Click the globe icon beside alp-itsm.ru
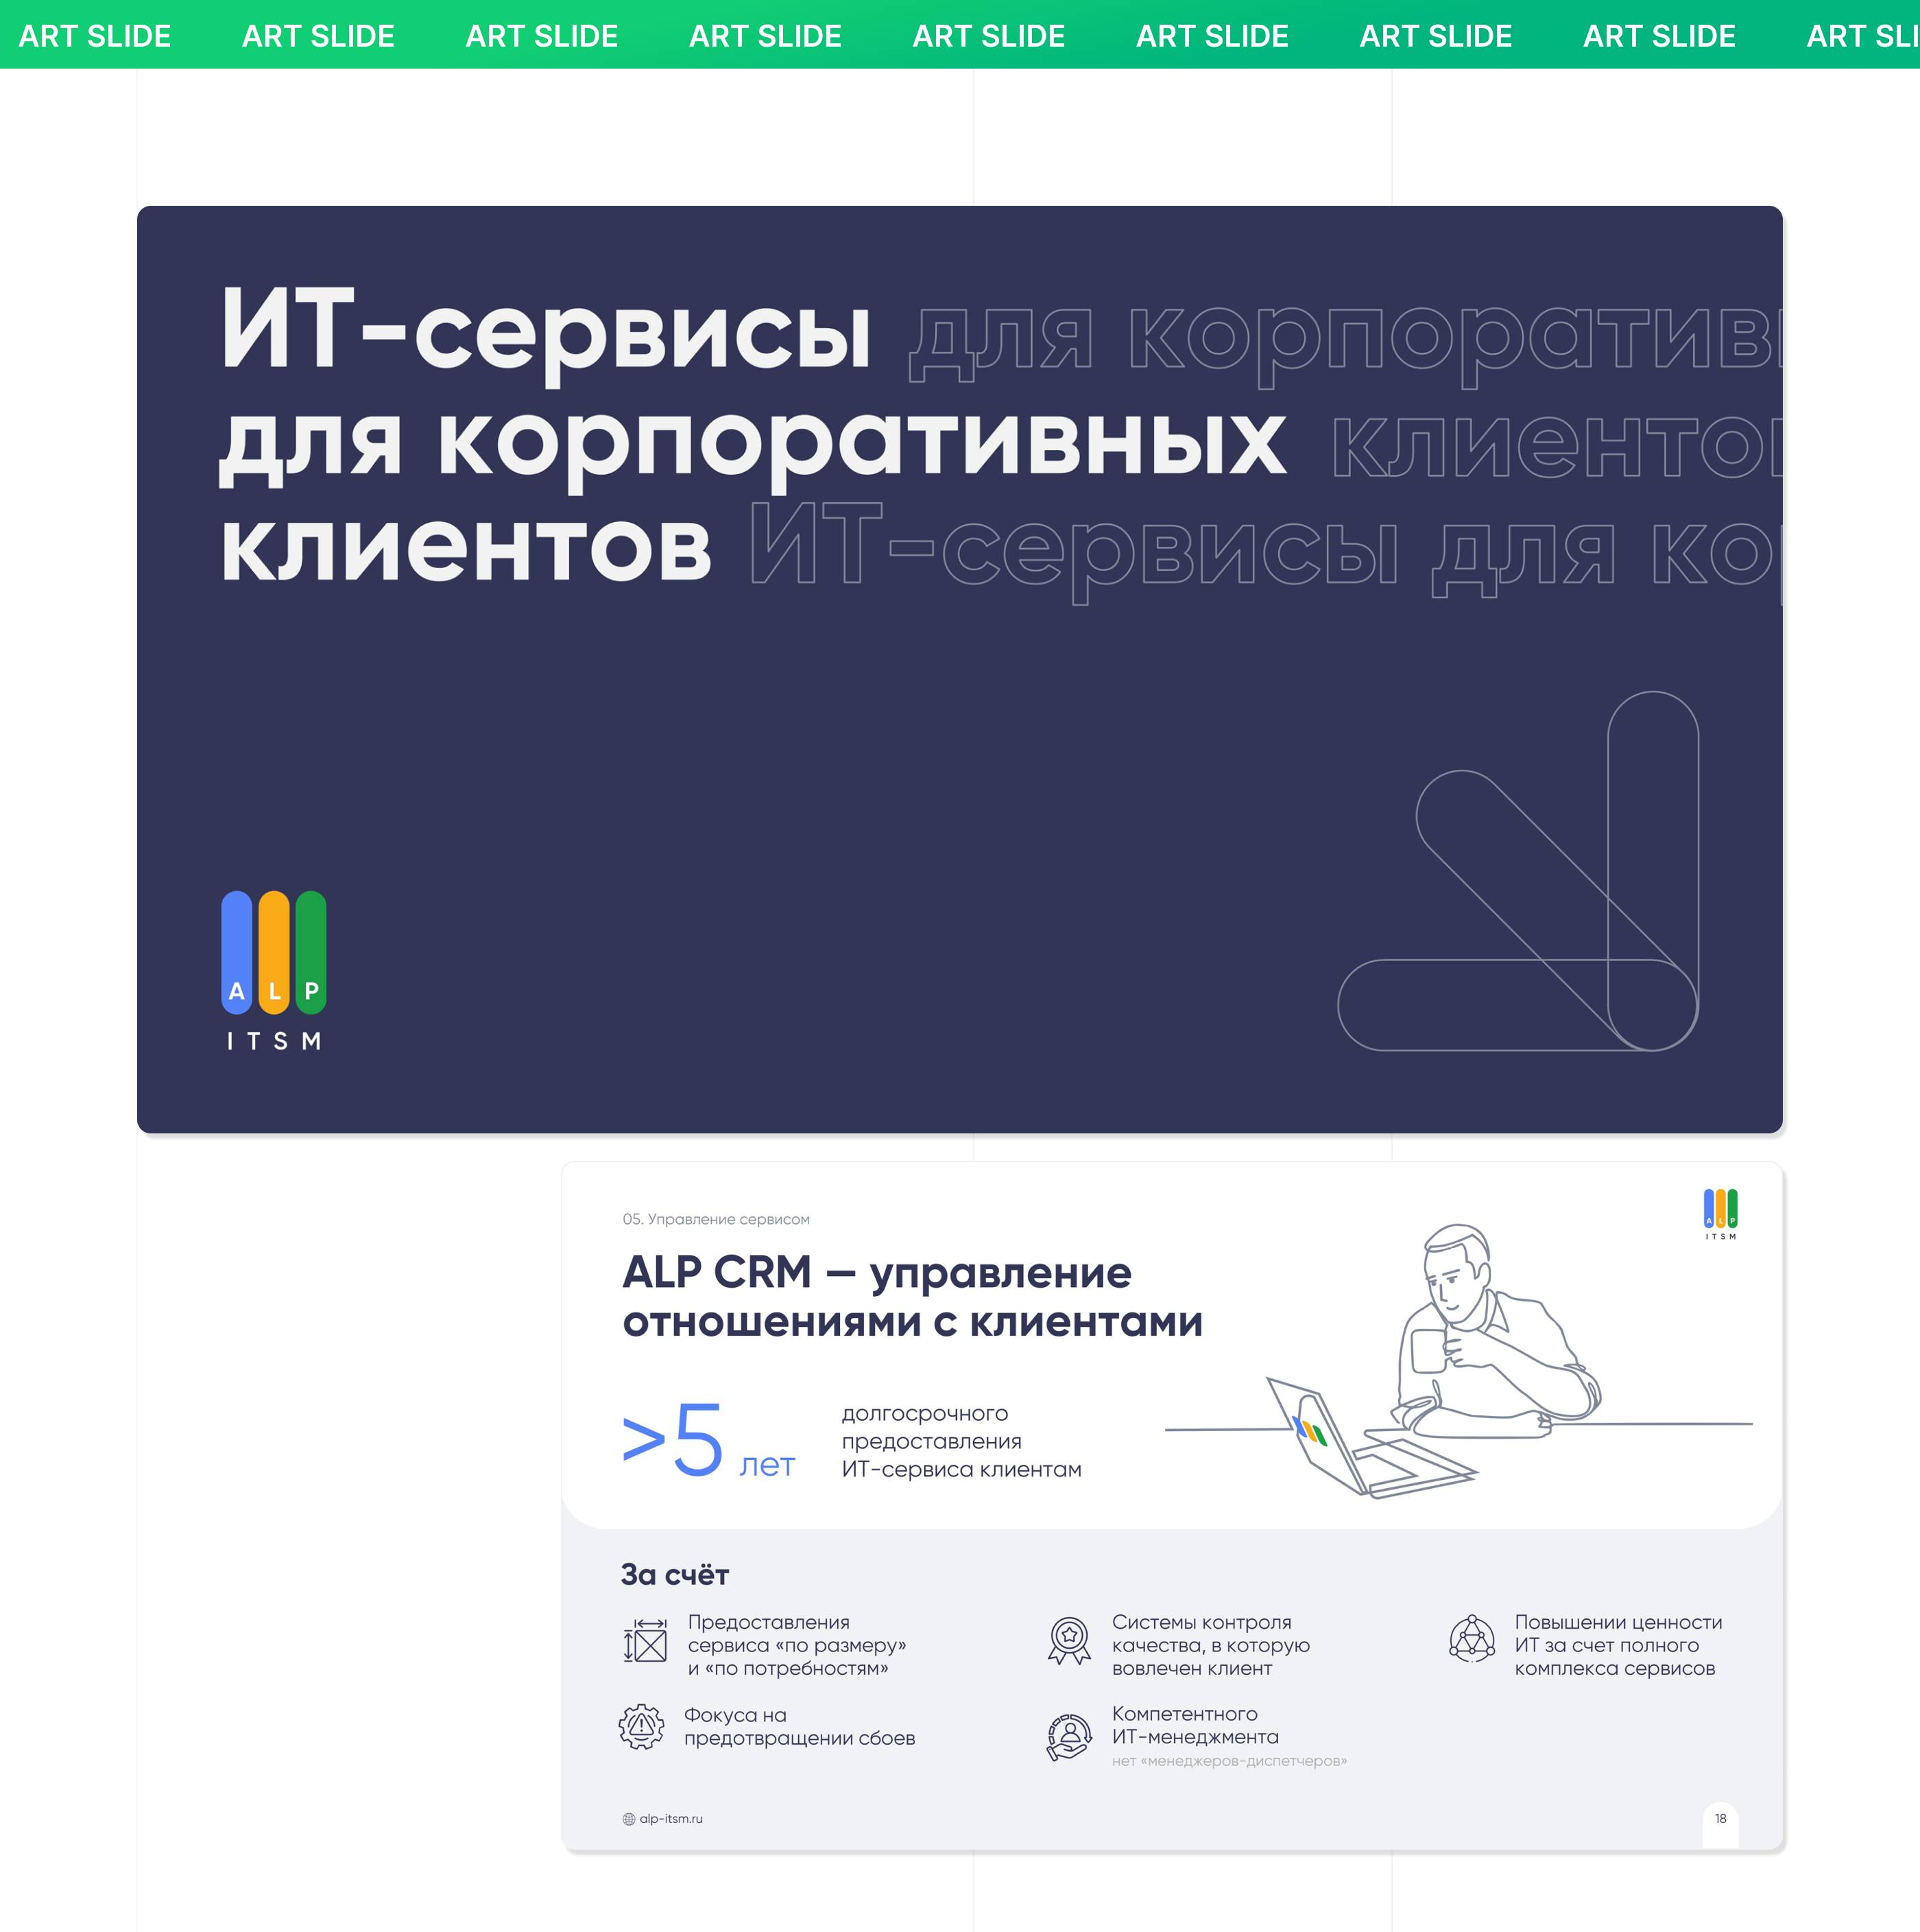Viewport: 1920px width, 1932px height. click(x=629, y=1819)
